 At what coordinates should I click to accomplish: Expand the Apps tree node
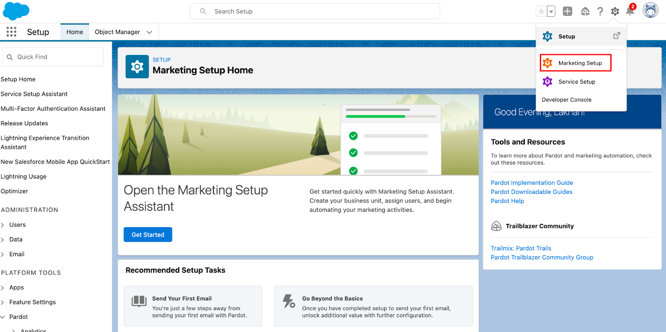pos(2,288)
